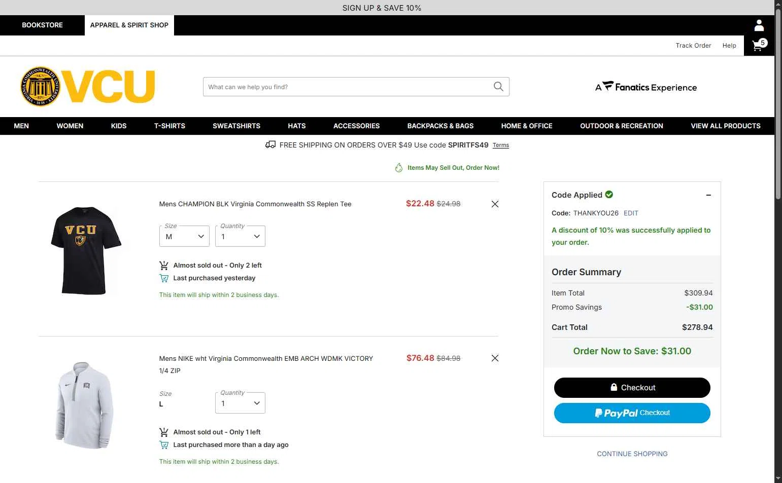Open the Outdoor & Recreation menu
The image size is (782, 483).
622,126
